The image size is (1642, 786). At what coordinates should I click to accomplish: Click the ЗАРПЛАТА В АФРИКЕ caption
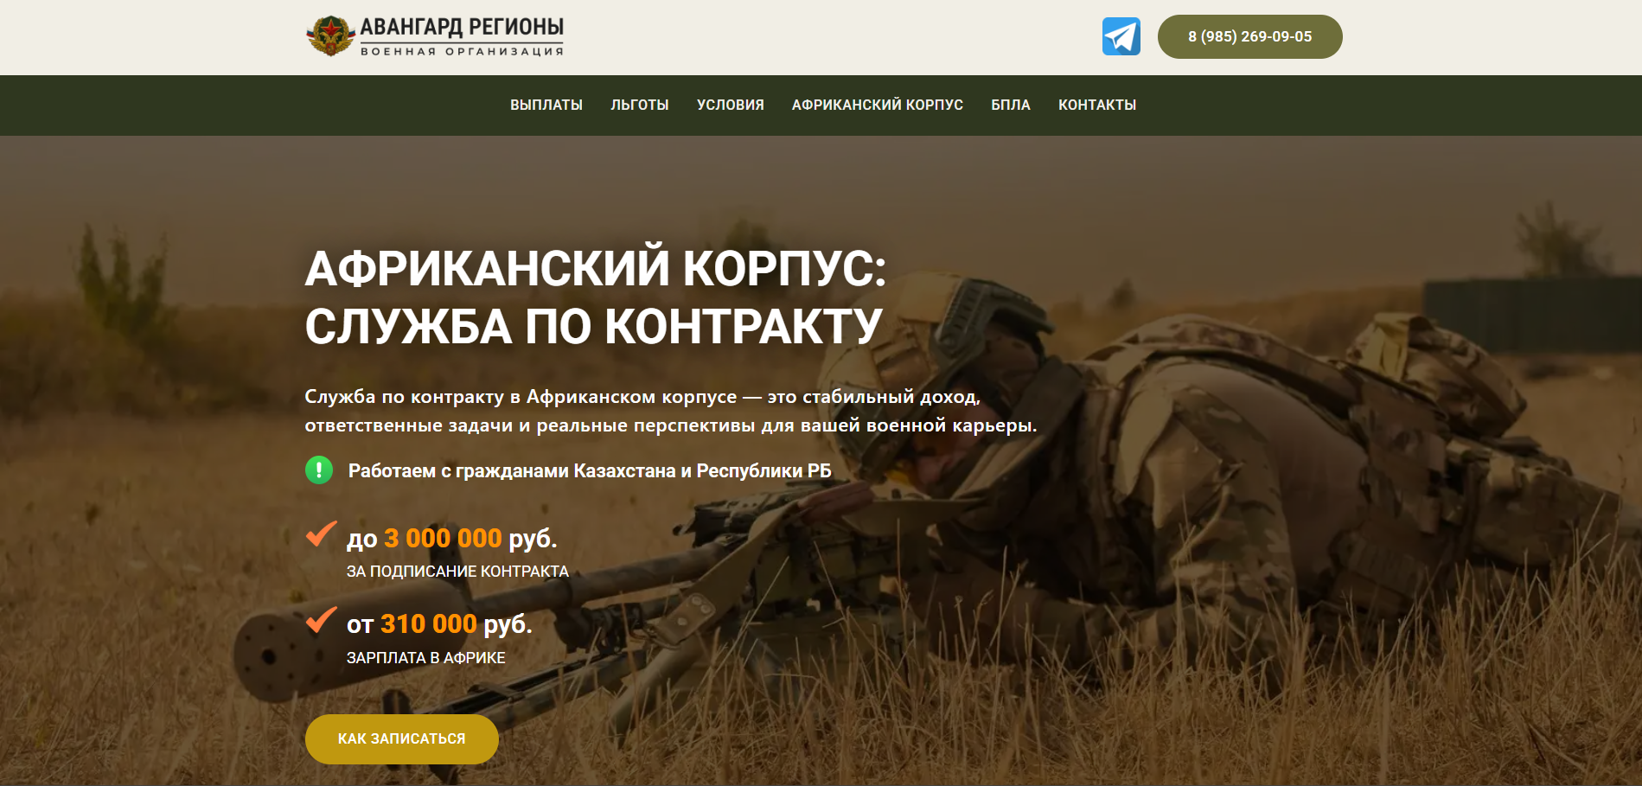[426, 658]
